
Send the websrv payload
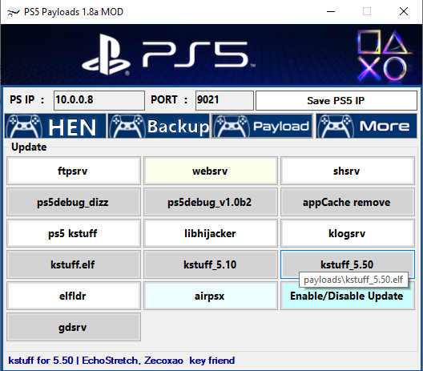tap(211, 171)
